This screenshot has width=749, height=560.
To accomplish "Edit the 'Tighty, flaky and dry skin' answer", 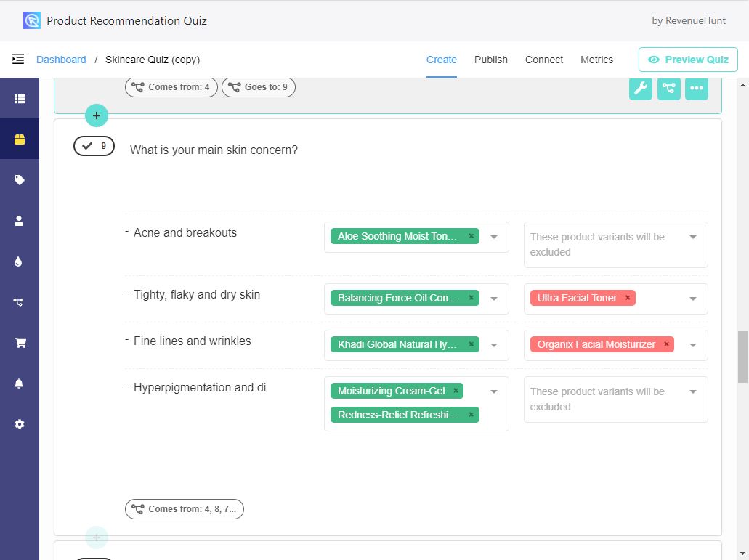I will click(197, 294).
